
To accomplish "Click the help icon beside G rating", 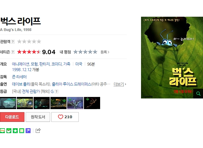I will 56,91.
